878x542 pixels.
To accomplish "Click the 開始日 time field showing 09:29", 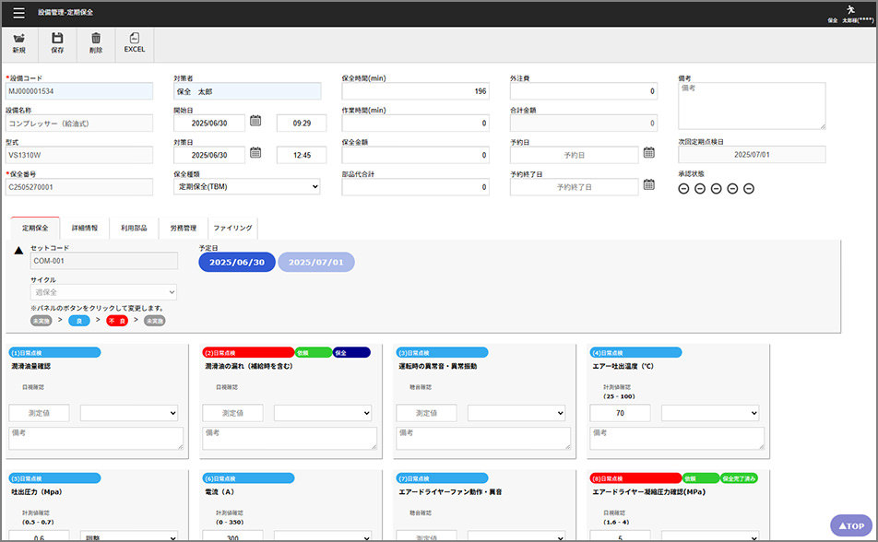I will click(x=302, y=124).
